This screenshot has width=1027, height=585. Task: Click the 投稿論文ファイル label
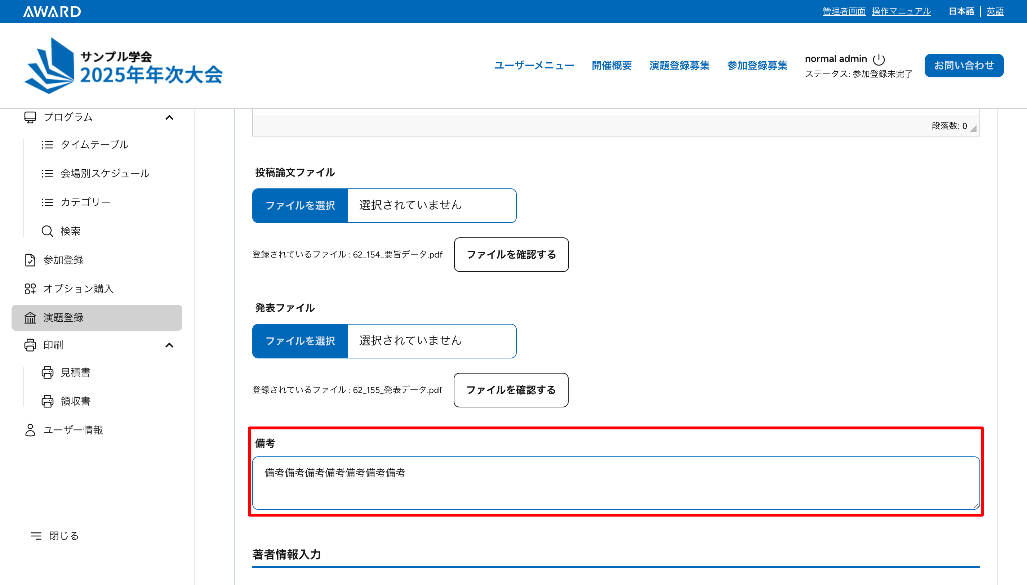295,173
